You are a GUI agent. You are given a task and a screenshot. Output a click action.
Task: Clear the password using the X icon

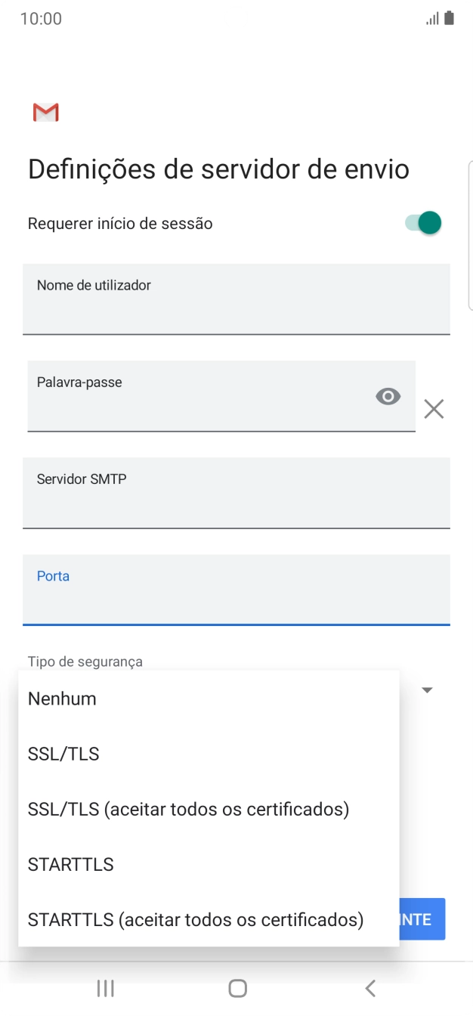(x=433, y=409)
